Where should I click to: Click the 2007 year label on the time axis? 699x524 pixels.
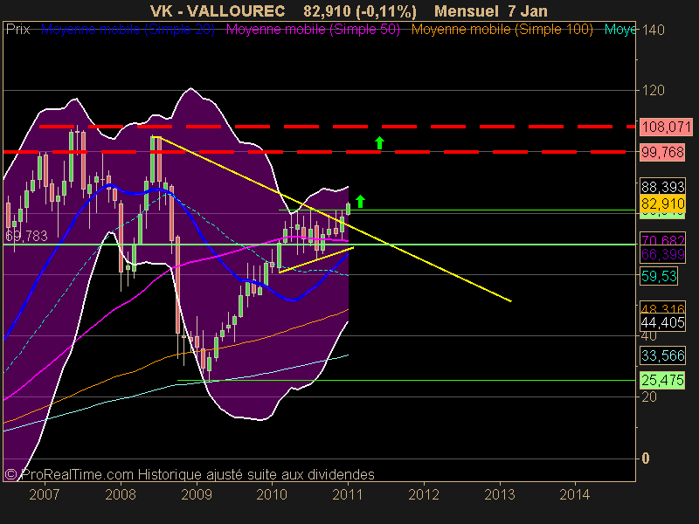[x=45, y=494]
